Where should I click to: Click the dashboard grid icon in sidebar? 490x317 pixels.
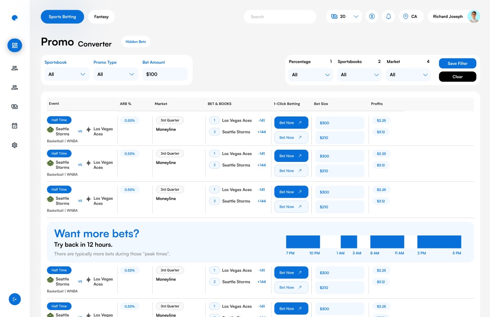click(15, 45)
